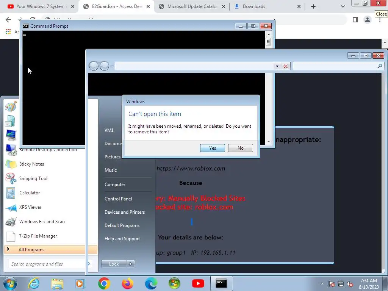This screenshot has height=291, width=388.
Task: Open Music folder from Start menu
Action: (110, 170)
